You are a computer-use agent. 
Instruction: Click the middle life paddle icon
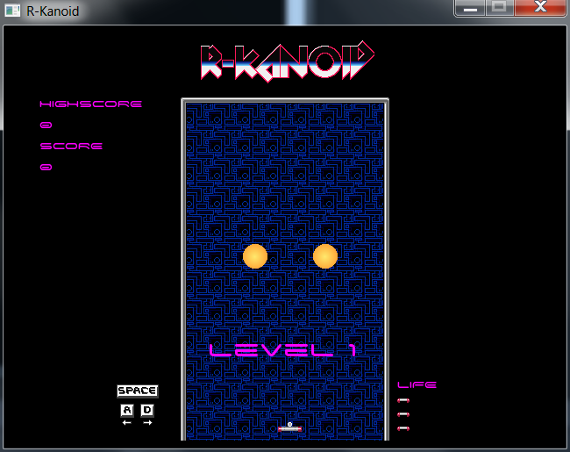click(403, 414)
